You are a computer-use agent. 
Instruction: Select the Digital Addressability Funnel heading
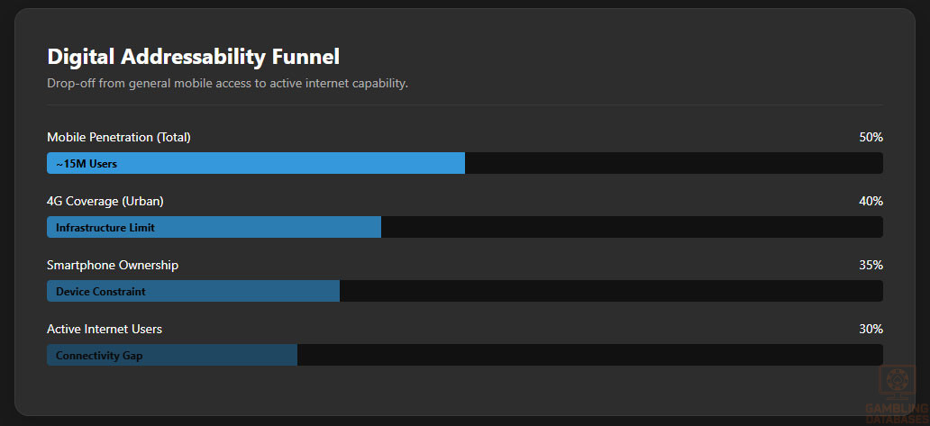tap(193, 57)
